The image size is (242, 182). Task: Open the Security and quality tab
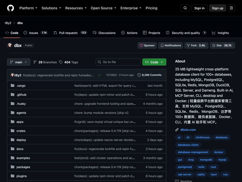pos(186,33)
